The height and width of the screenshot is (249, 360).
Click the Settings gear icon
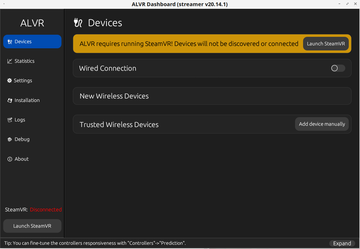[10, 81]
